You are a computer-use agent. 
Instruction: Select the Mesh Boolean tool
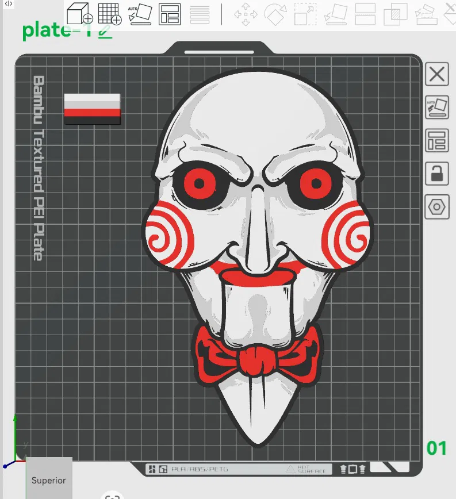point(396,14)
